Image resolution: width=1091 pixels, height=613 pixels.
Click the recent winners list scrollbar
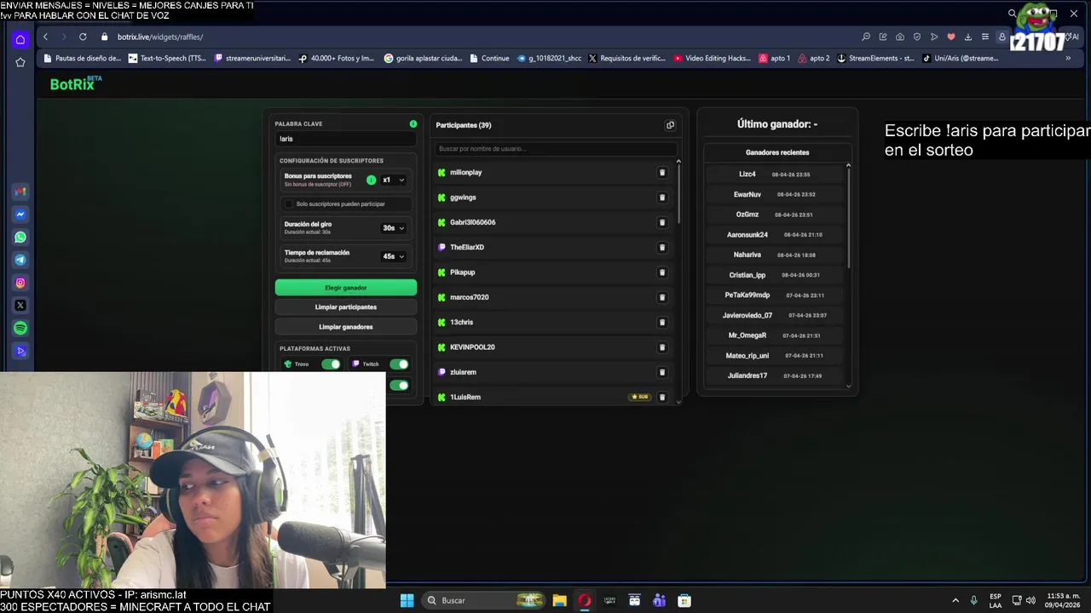point(848,217)
